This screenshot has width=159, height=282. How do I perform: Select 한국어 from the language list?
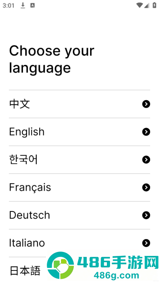(79, 160)
